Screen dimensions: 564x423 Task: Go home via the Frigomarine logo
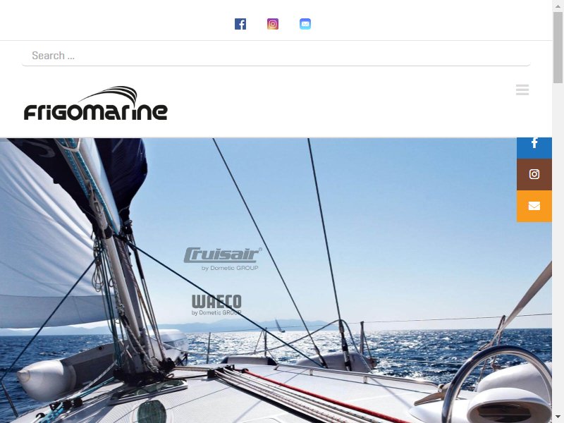(x=96, y=103)
